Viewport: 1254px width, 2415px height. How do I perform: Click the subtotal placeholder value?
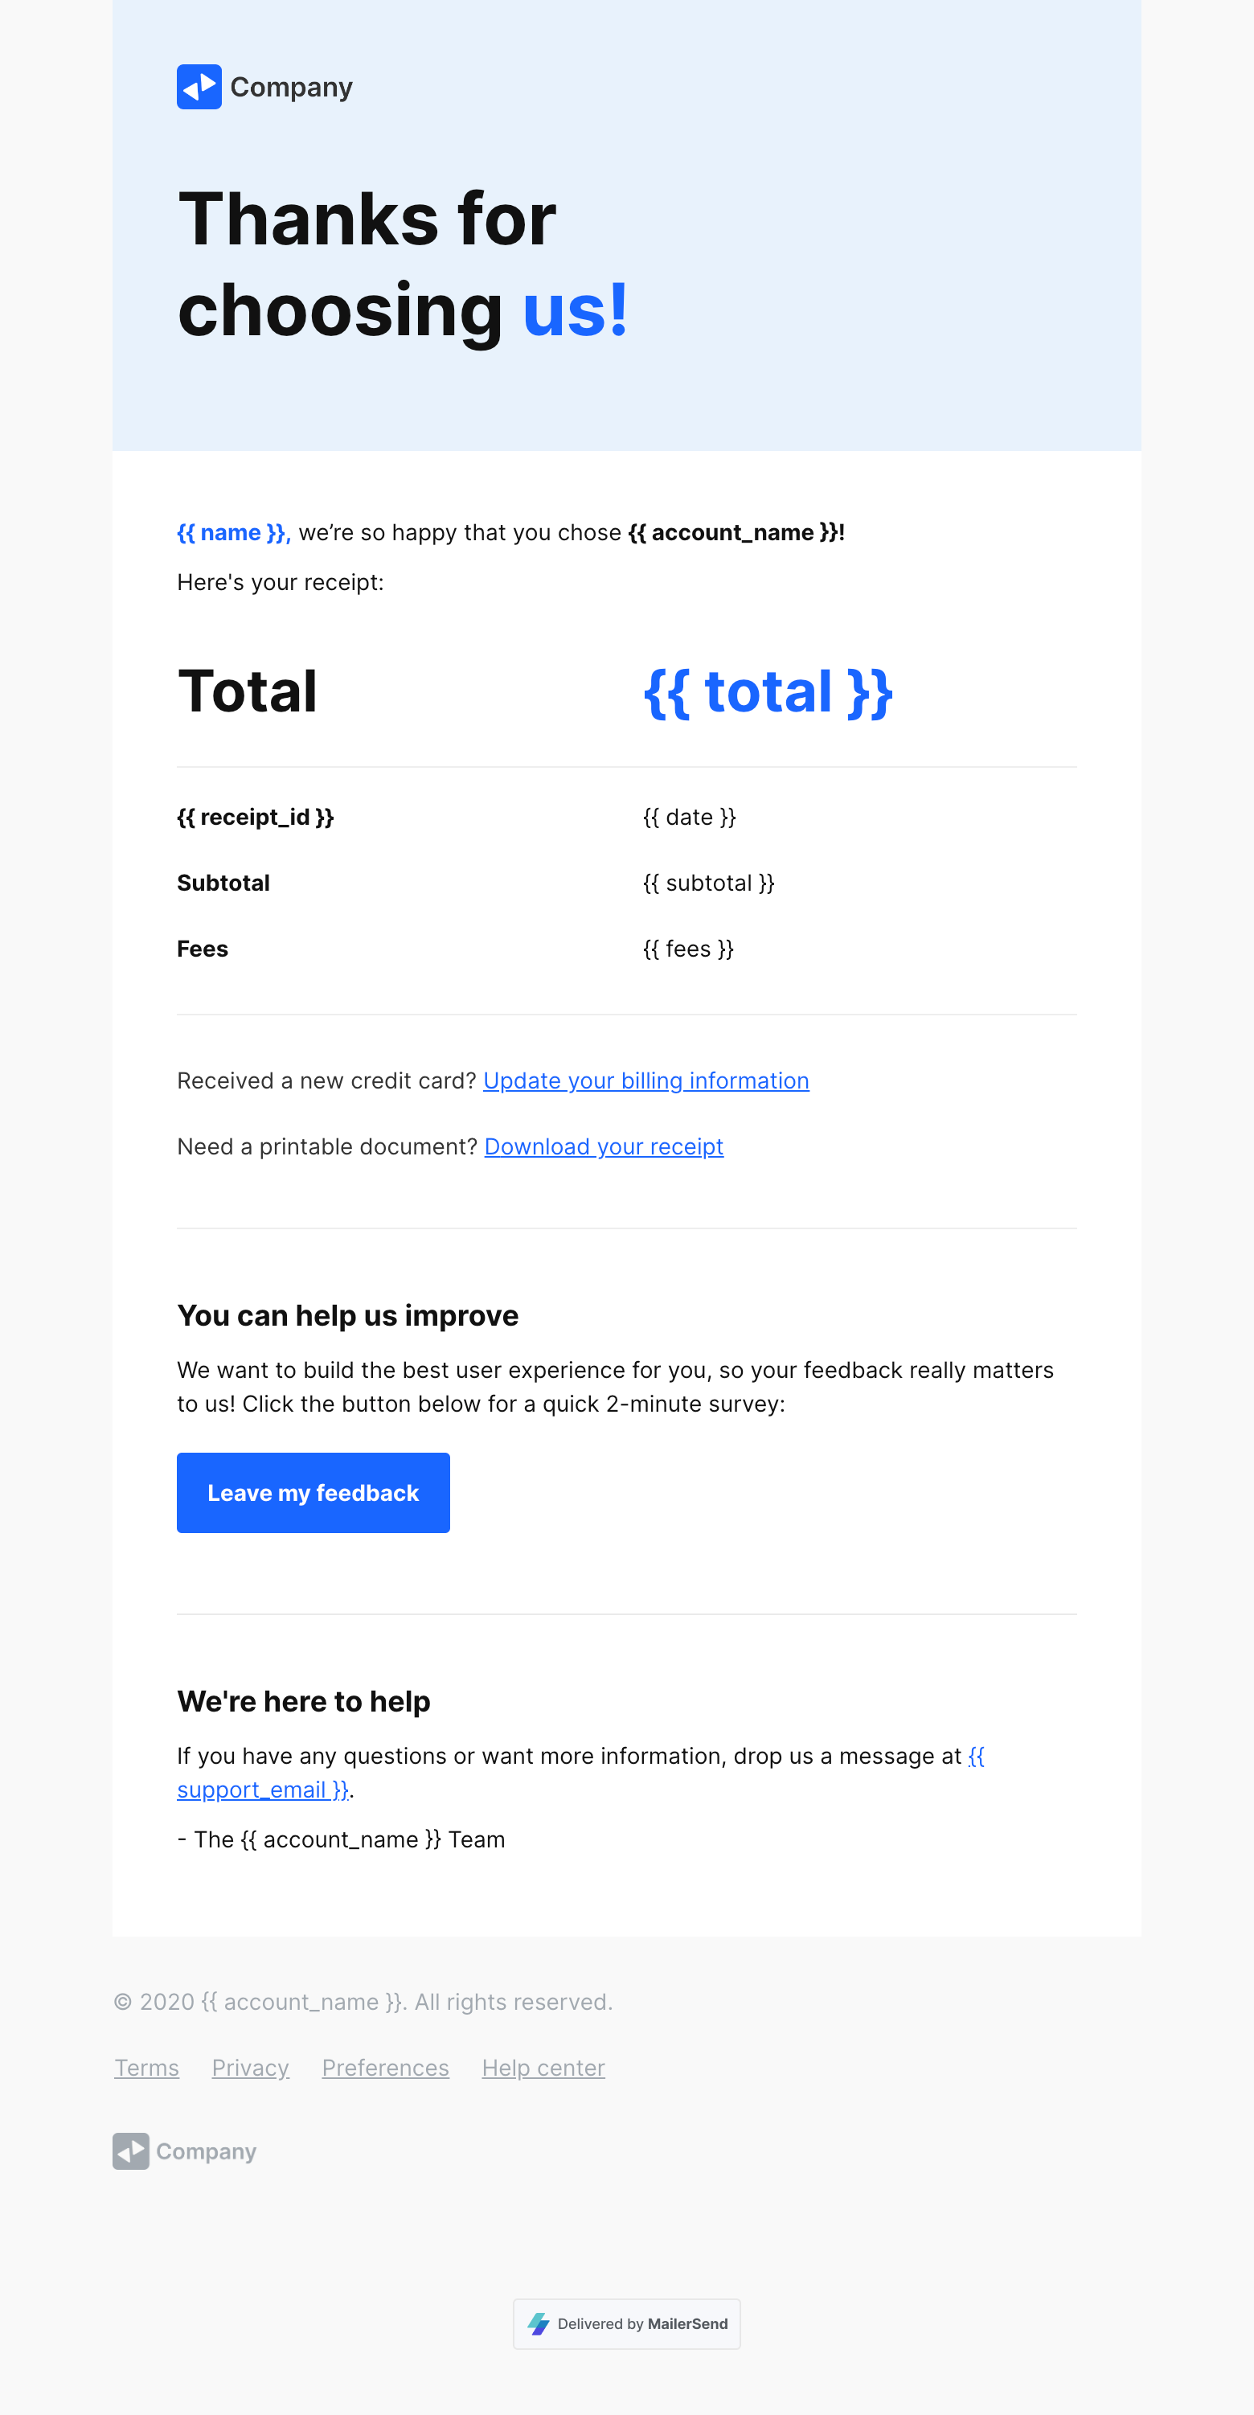pos(708,884)
